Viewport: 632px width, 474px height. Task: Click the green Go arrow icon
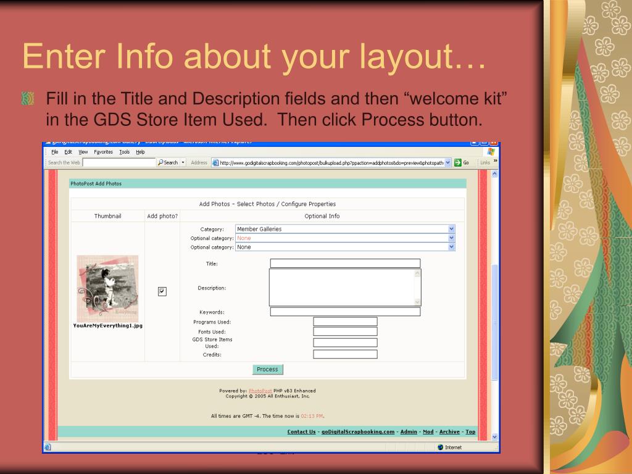click(x=457, y=162)
